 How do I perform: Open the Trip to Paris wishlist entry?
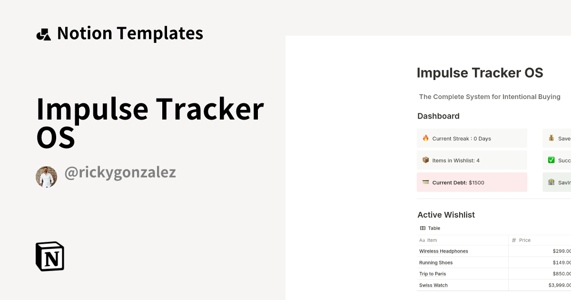point(432,274)
